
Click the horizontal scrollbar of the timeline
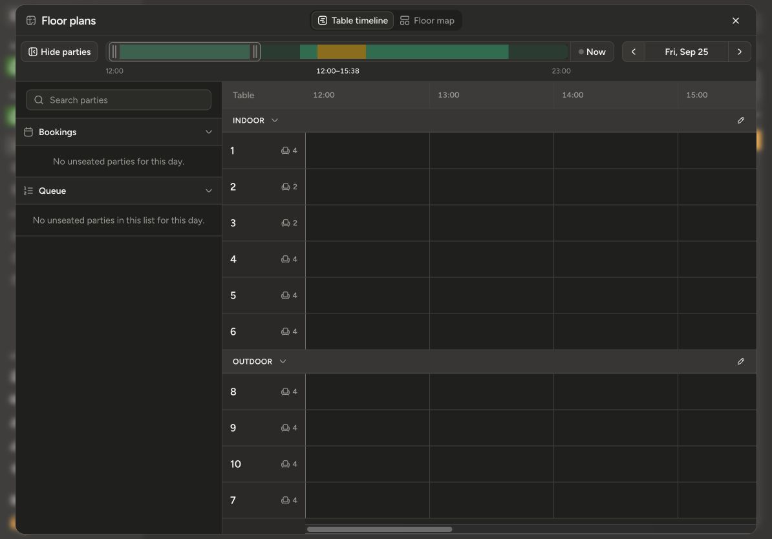pyautogui.click(x=380, y=529)
